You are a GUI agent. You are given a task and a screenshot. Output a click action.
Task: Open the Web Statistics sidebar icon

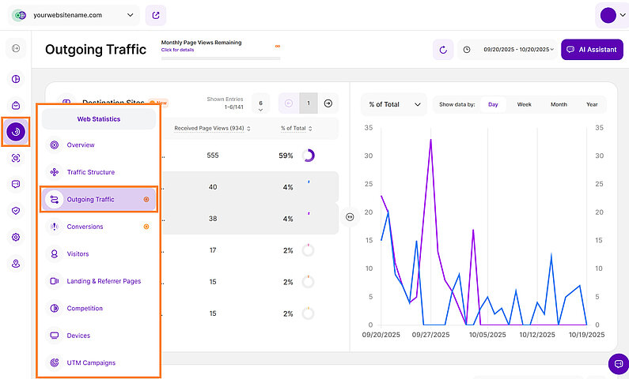[16, 132]
